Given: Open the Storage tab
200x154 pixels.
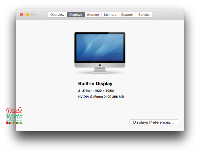Looking at the screenshot, I should coord(93,15).
